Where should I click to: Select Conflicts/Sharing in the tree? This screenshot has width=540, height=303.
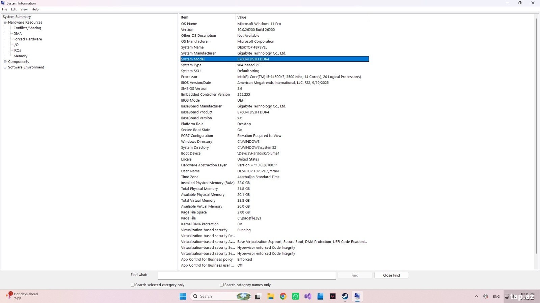tap(27, 28)
